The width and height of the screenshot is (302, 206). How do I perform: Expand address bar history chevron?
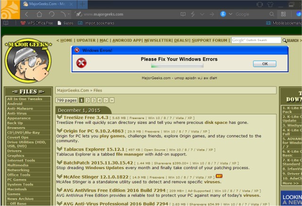coord(202,14)
